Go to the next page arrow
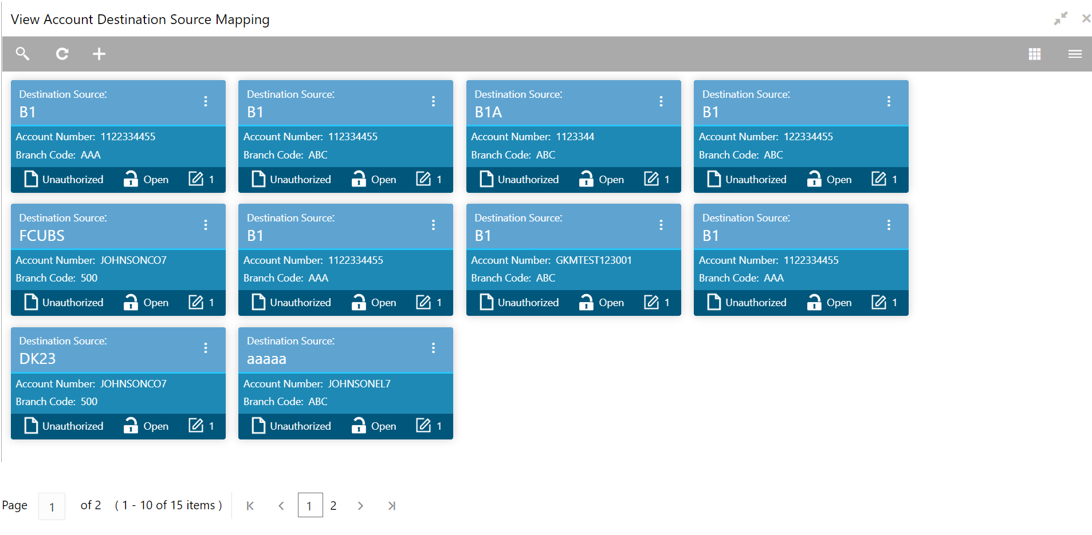1092x535 pixels. pyautogui.click(x=360, y=506)
